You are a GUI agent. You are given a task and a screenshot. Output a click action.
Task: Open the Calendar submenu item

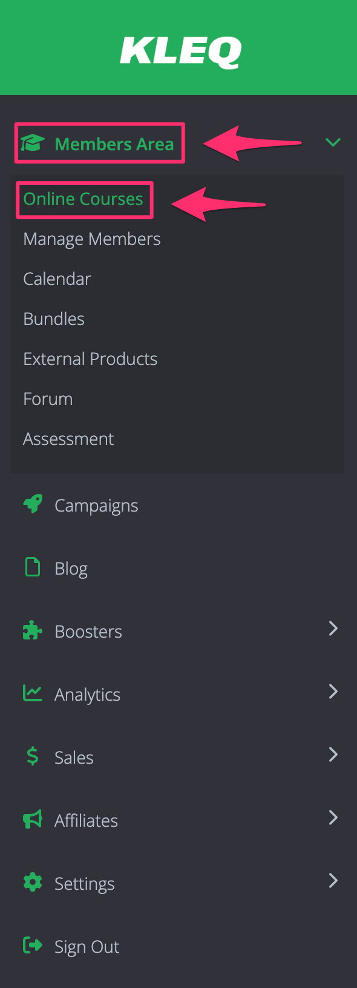(57, 279)
